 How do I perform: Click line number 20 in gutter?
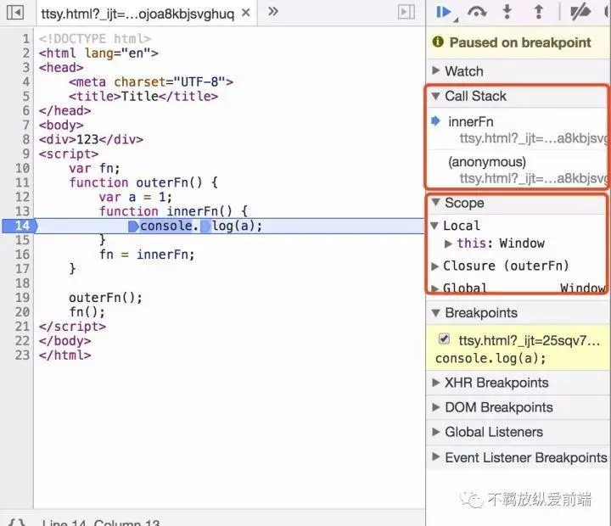22,312
